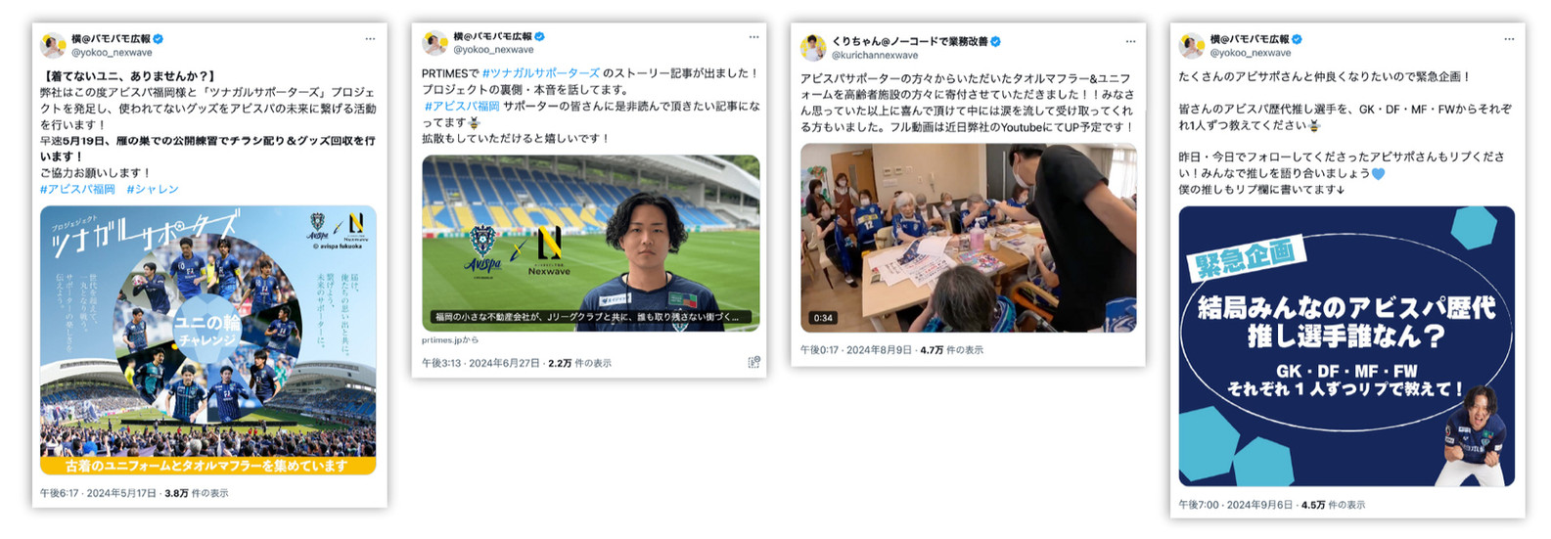Open more options on first tweet card
The image size is (1551, 539).
[x=370, y=39]
